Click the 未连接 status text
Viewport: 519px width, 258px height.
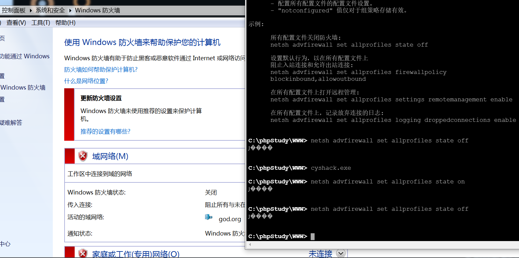[x=320, y=254]
